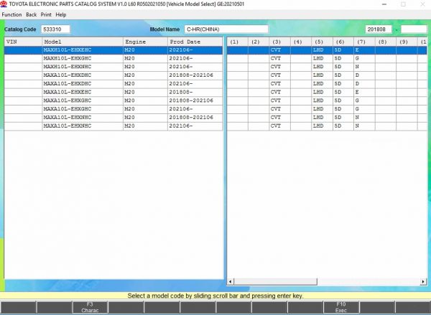Image resolution: width=431 pixels, height=315 pixels.
Task: Select MAXA10L-EHXGHC with date 202106-
Action: [x=113, y=109]
